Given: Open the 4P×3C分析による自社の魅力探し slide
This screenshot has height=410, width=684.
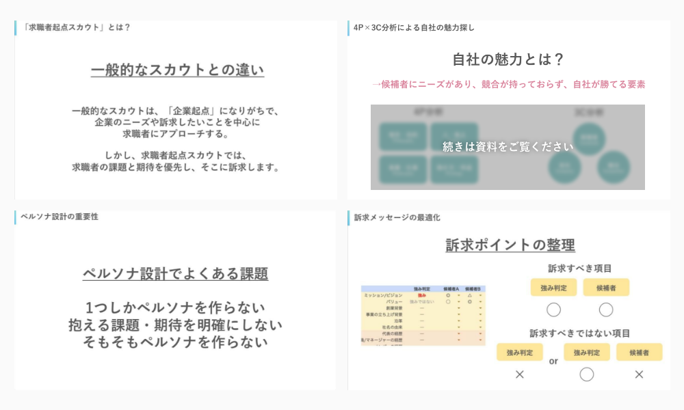Looking at the screenshot, I should (509, 110).
